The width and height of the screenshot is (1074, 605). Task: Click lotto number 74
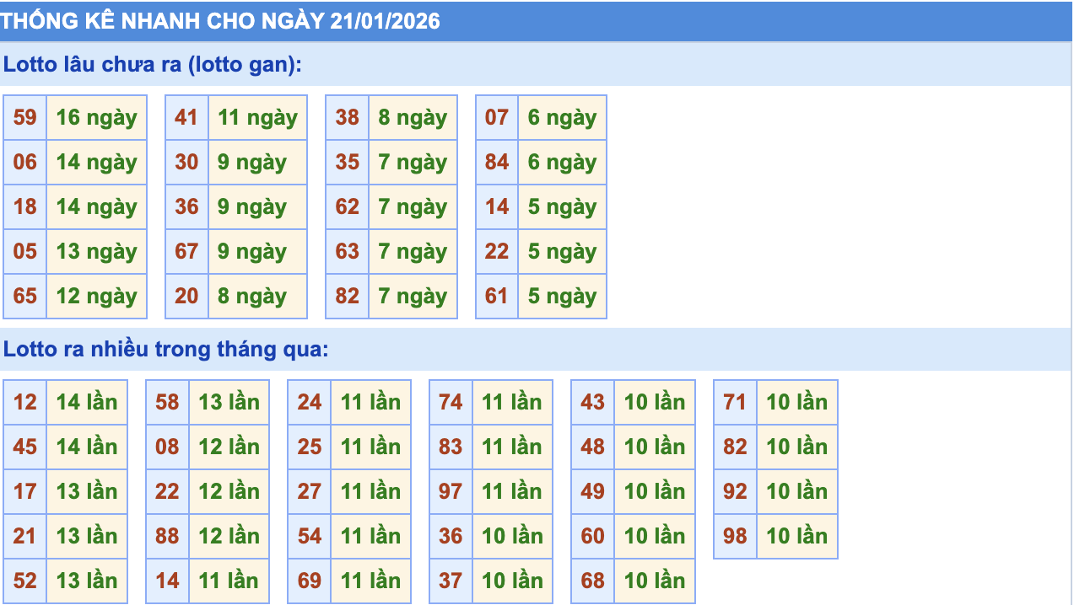click(451, 402)
